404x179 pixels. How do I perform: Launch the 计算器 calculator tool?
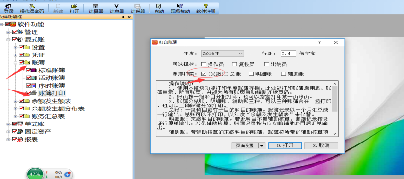pyautogui.click(x=96, y=8)
